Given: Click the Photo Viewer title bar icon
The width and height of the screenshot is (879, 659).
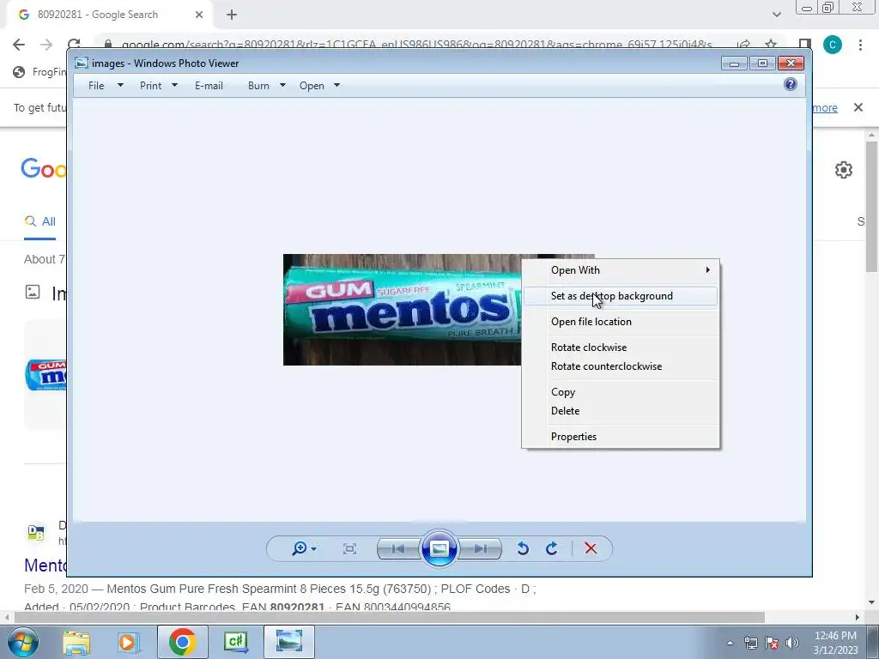Looking at the screenshot, I should pyautogui.click(x=82, y=63).
